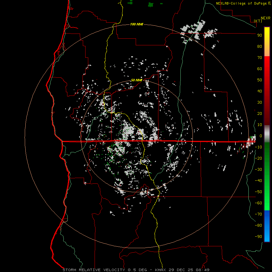This screenshot has width=272, height=272.
Task: Click the positive 30 scale value
Action: tap(260, 102)
